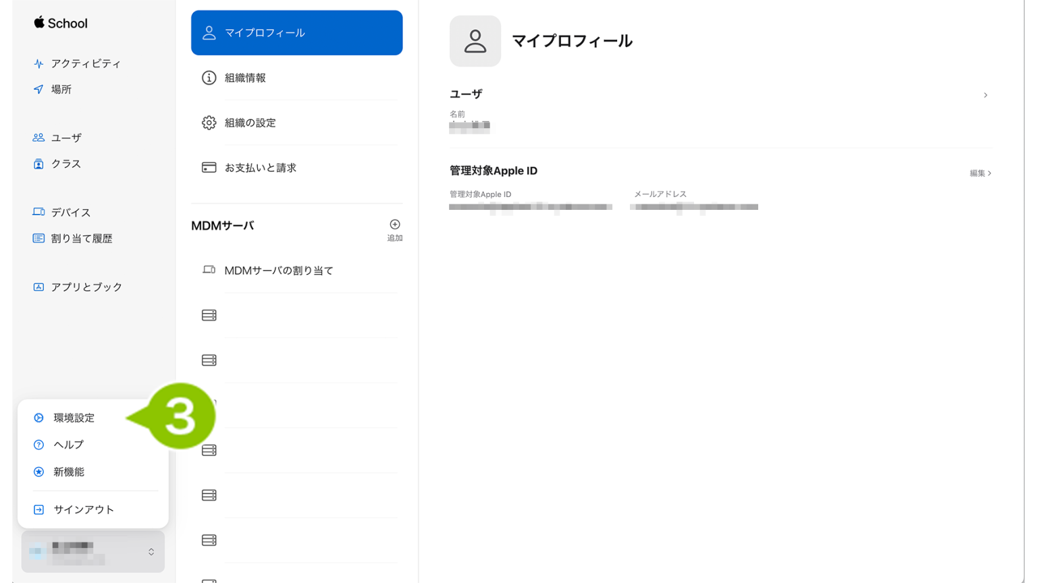Click the assignment history list icon
This screenshot has height=583, width=1037.
click(x=38, y=238)
